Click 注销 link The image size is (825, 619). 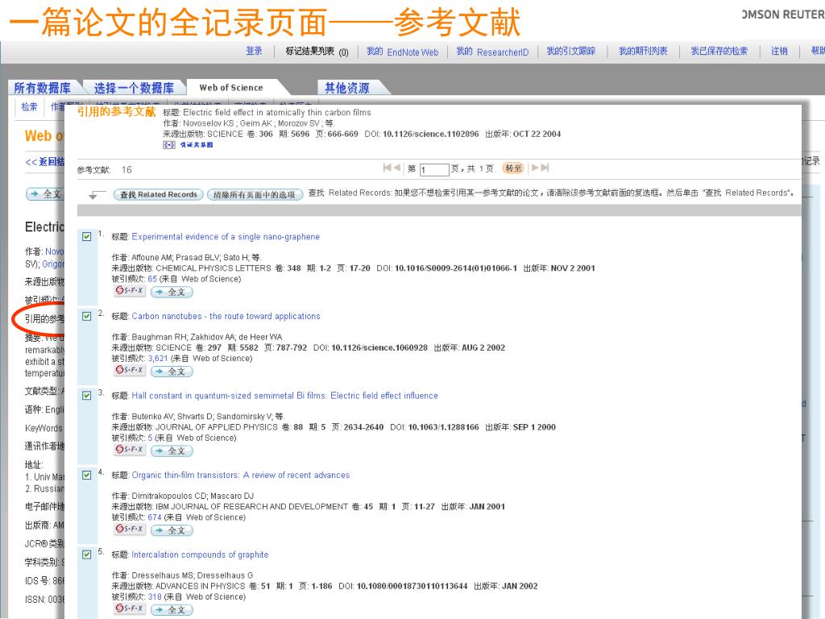pyautogui.click(x=779, y=51)
